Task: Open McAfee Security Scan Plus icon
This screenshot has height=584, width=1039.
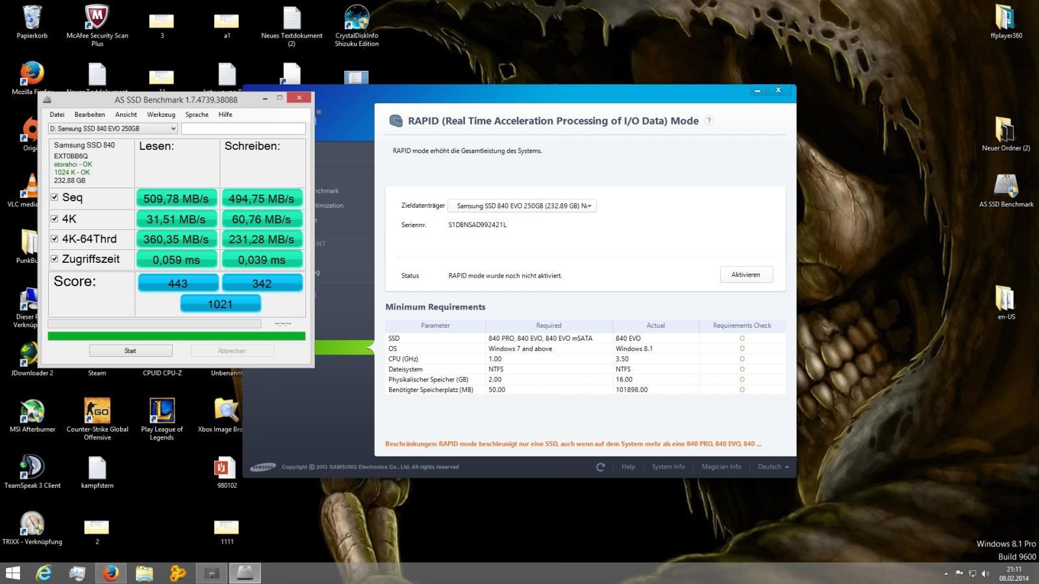Action: tap(97, 26)
